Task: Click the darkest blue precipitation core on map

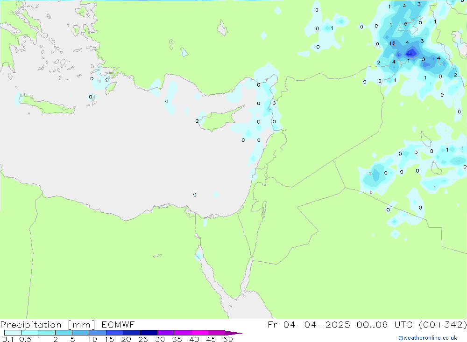Action: [x=411, y=54]
